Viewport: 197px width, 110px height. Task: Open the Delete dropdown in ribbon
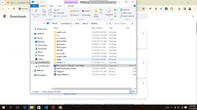point(86,11)
